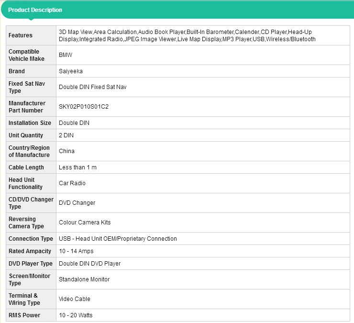
Task: Click the 'Video Cable' value
Action: coord(75,299)
